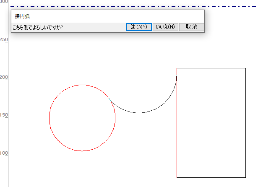This screenshot has width=258, height=187.
Task: Select the rectangle's black right edge
Action: [246, 123]
